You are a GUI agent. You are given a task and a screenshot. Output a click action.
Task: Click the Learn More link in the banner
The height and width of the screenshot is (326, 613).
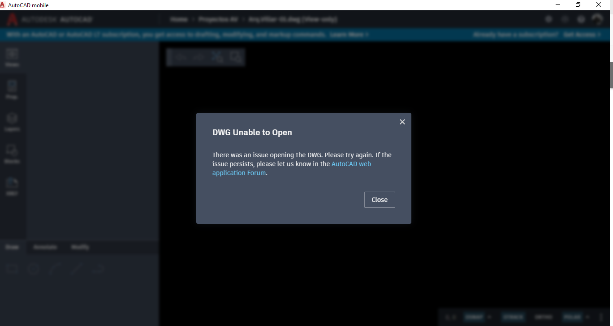coord(349,34)
